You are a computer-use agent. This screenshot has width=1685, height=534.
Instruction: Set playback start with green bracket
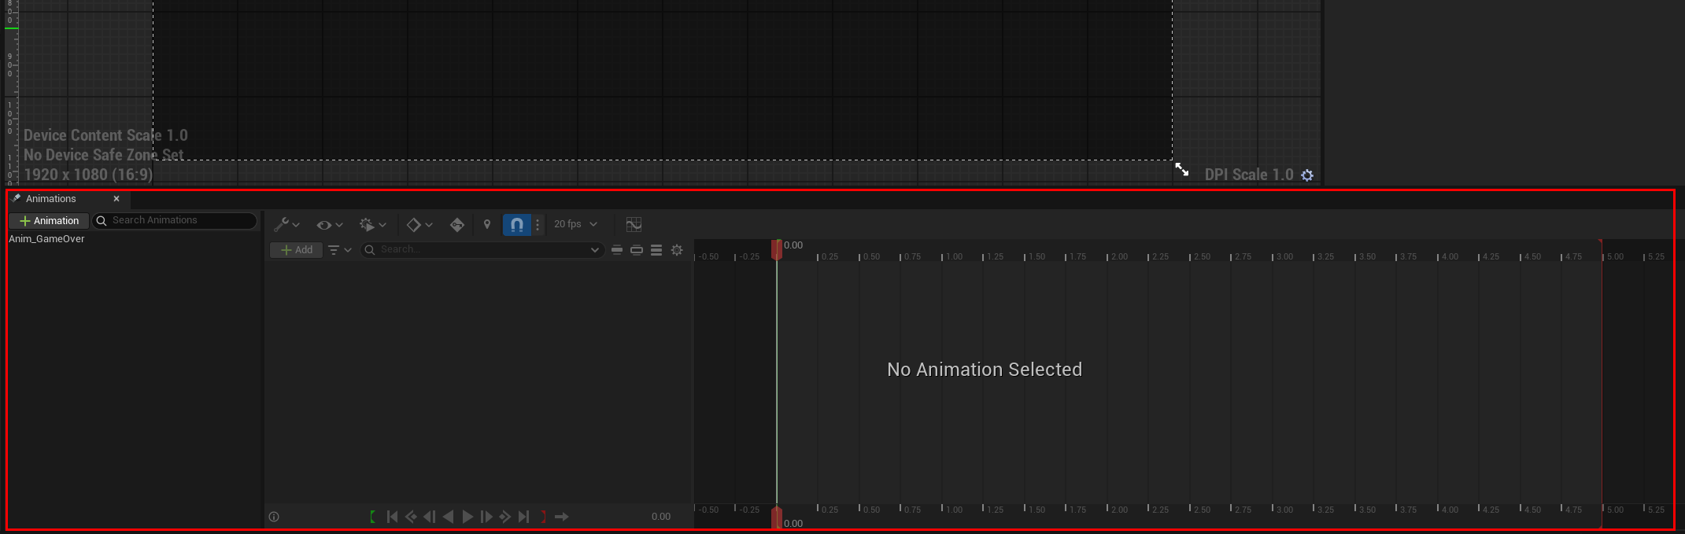pyautogui.click(x=372, y=517)
